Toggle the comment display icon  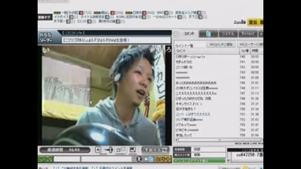121,150
